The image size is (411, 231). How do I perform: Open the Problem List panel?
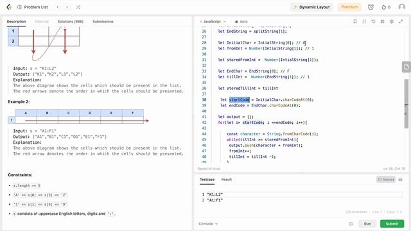coord(33,7)
